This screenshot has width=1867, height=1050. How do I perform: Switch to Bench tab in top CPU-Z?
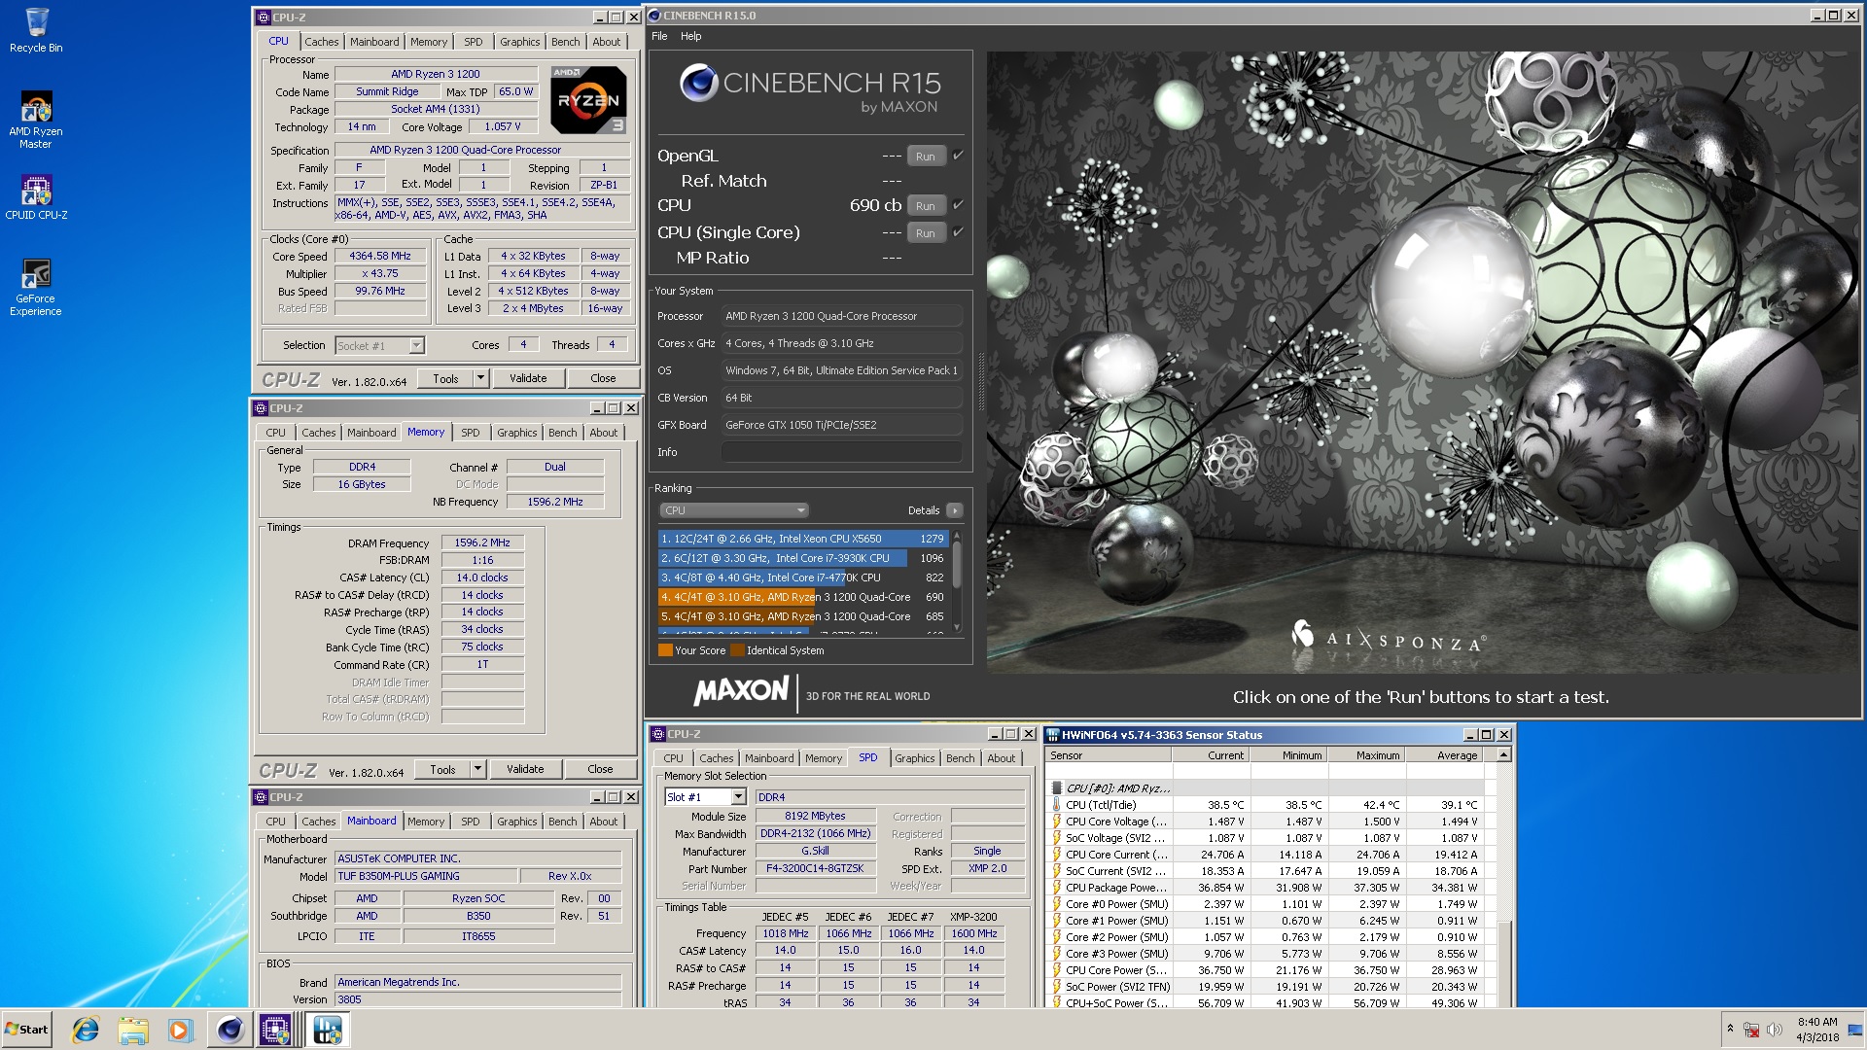tap(565, 42)
